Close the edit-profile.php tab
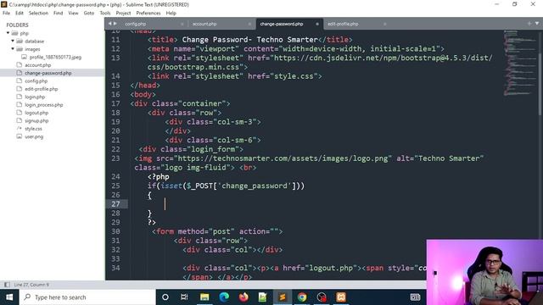The height and width of the screenshot is (305, 543). click(x=384, y=25)
